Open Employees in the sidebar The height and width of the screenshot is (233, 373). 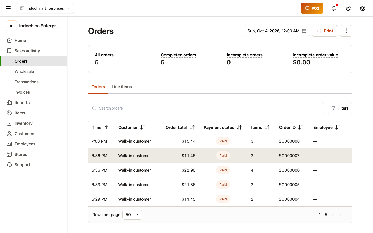pos(34,144)
